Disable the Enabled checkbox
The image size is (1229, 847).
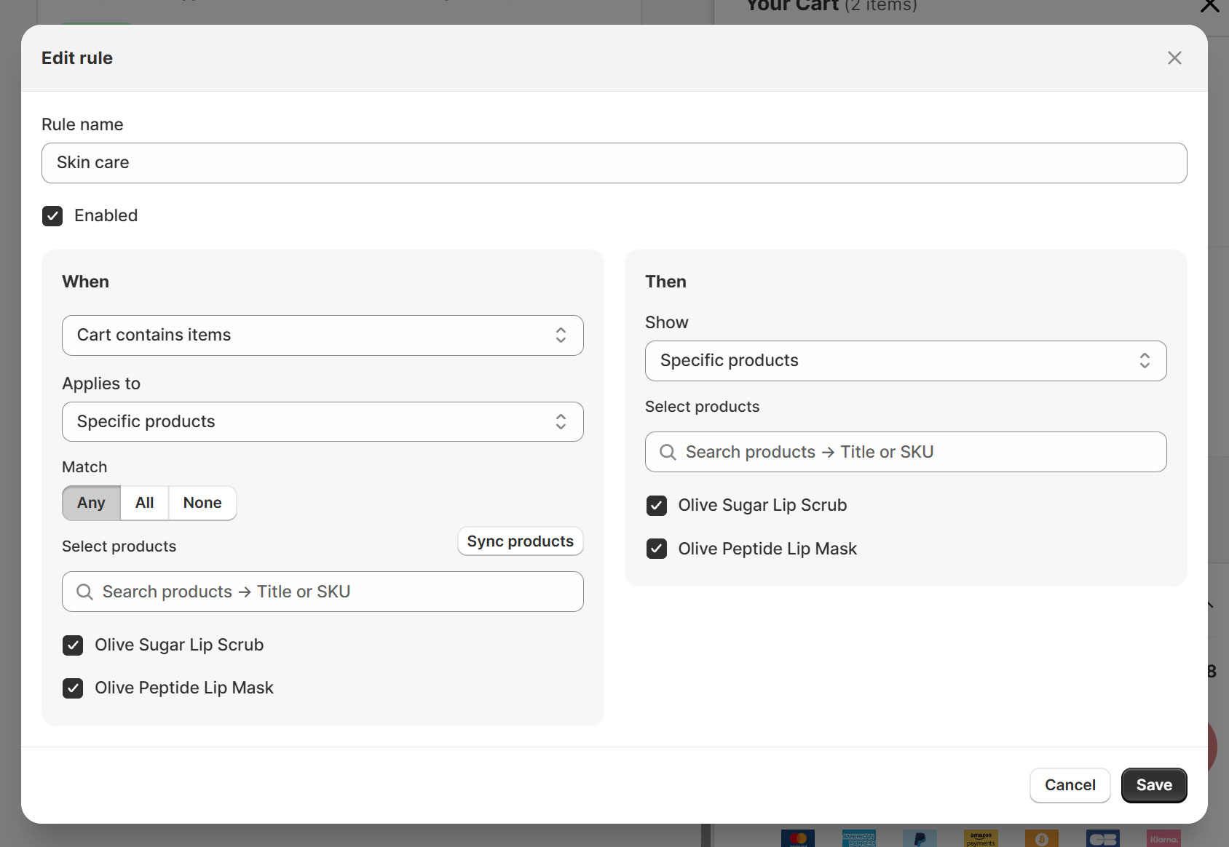(x=52, y=216)
